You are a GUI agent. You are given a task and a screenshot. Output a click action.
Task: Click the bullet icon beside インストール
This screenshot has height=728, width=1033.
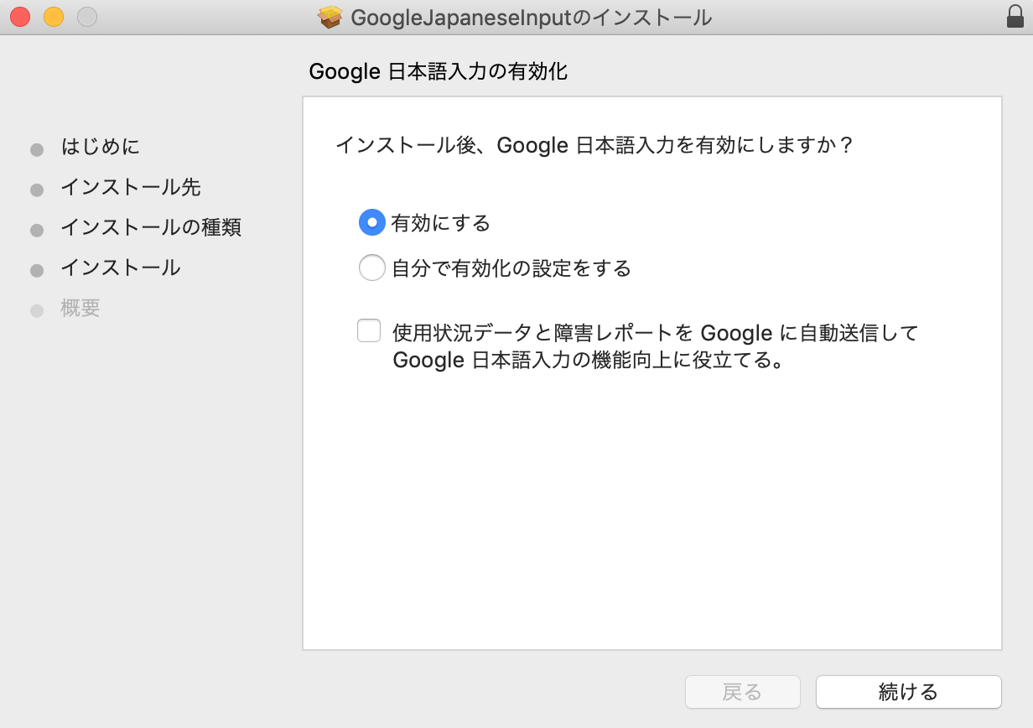(37, 269)
